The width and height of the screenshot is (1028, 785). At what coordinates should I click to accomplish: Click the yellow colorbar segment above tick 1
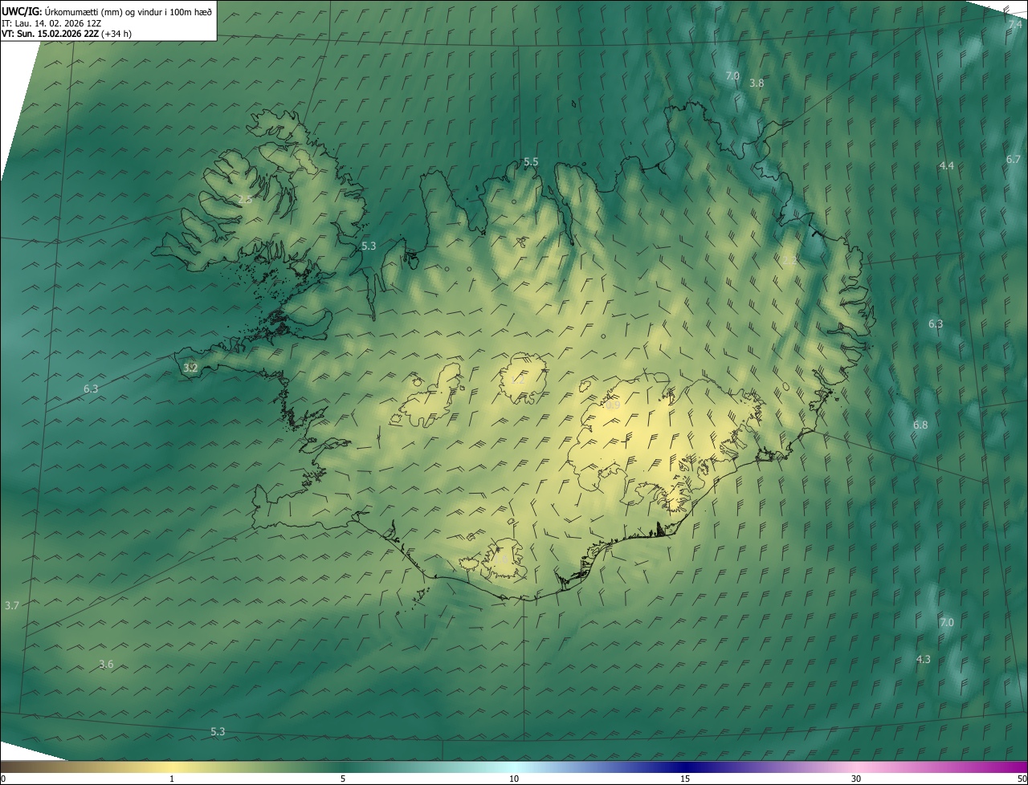(x=172, y=767)
